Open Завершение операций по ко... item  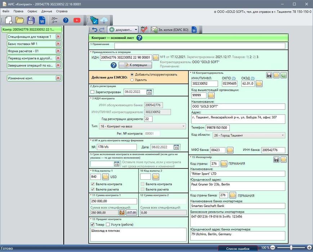pos(31,65)
